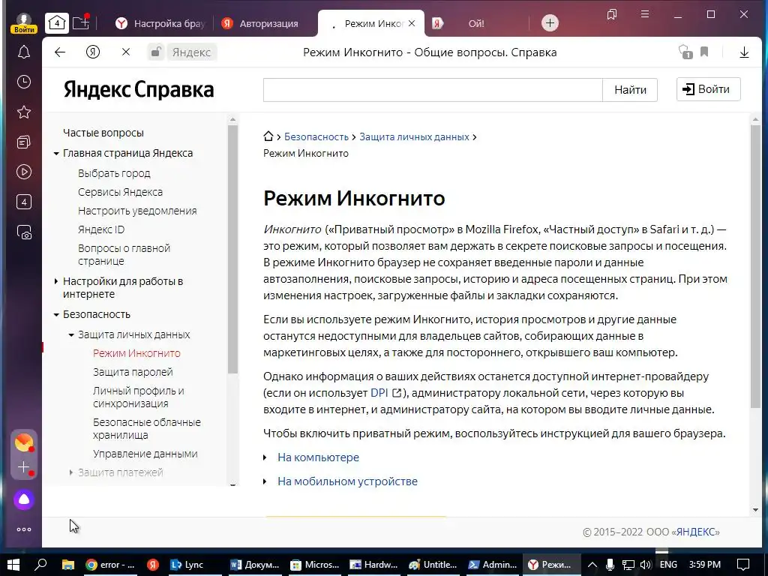The width and height of the screenshot is (768, 576).
Task: Switch to Авторизация tab
Action: pyautogui.click(x=262, y=23)
